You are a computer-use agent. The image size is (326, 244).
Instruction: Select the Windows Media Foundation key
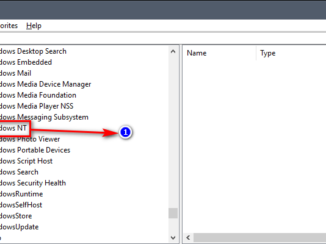coord(38,95)
